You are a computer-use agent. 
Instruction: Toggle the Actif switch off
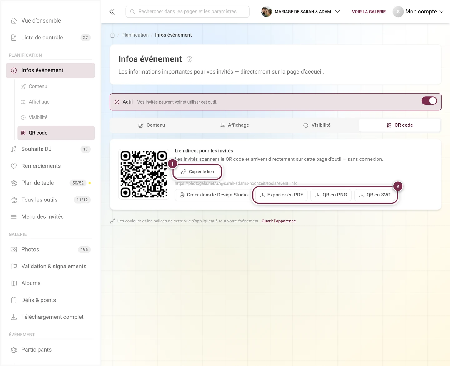click(x=429, y=101)
